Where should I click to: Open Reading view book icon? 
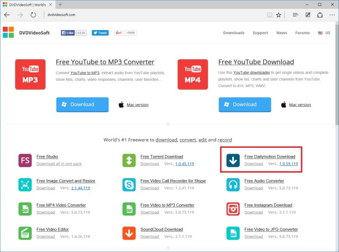tap(269, 15)
